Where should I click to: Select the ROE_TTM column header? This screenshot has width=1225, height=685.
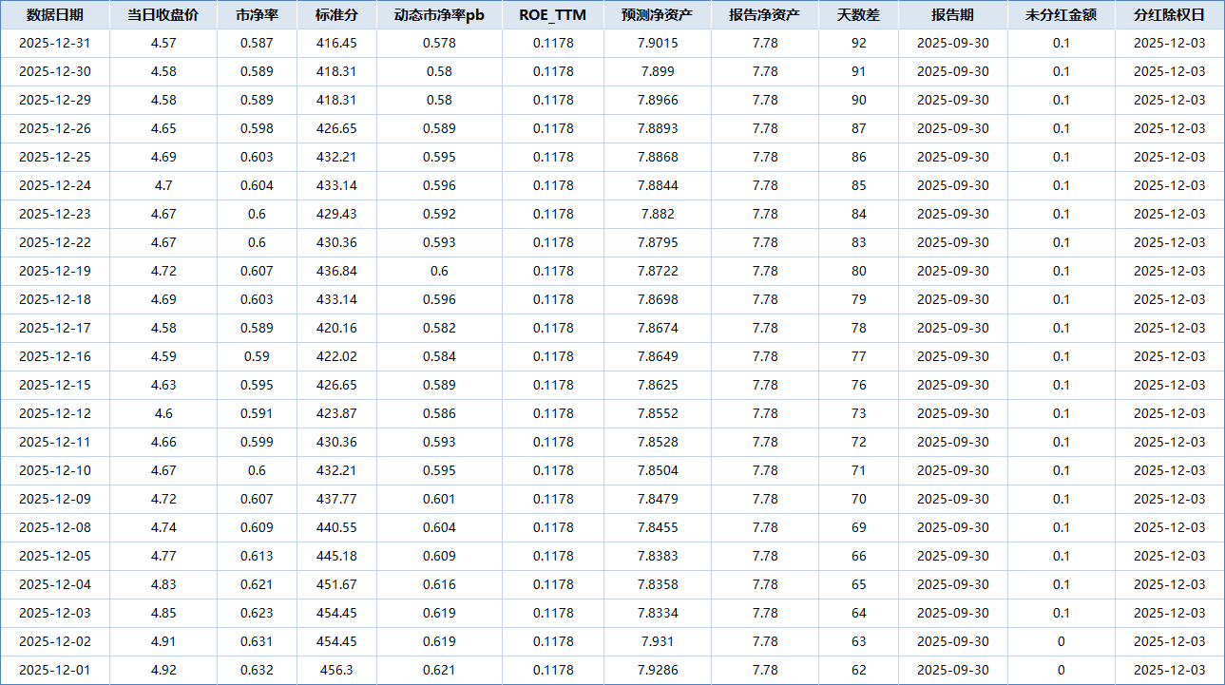click(x=553, y=15)
